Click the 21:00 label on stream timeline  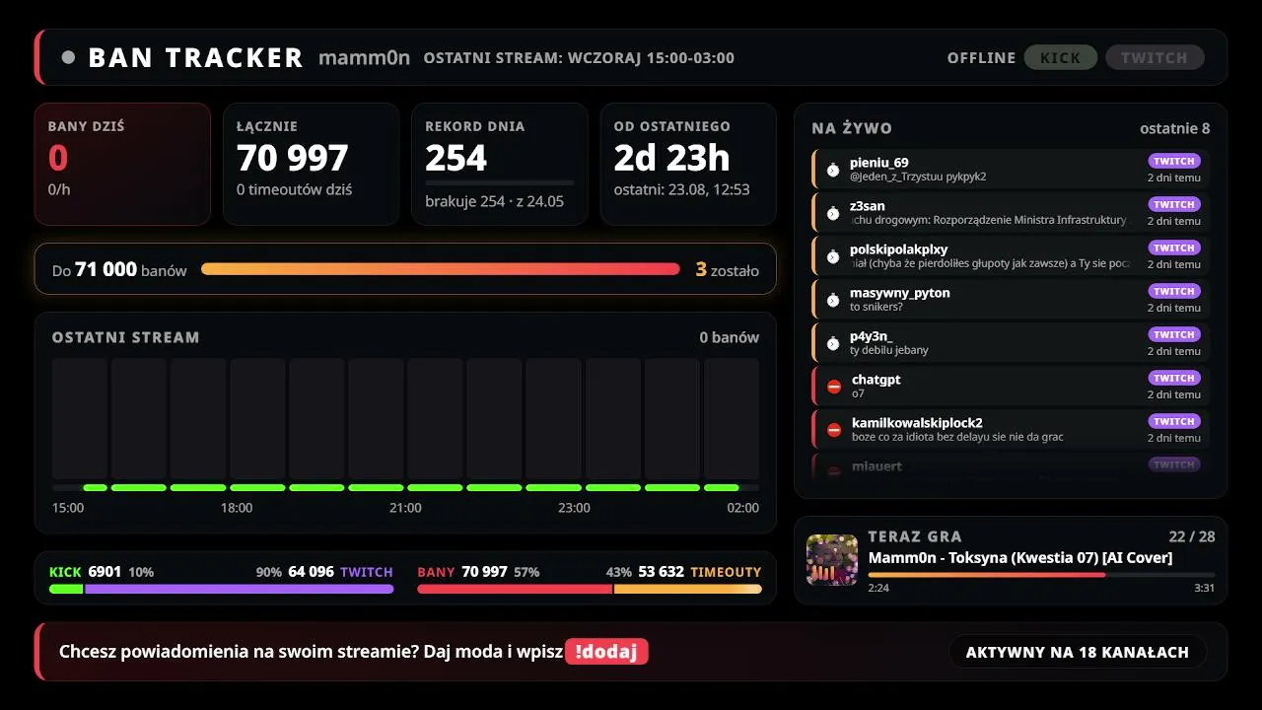[x=405, y=508]
